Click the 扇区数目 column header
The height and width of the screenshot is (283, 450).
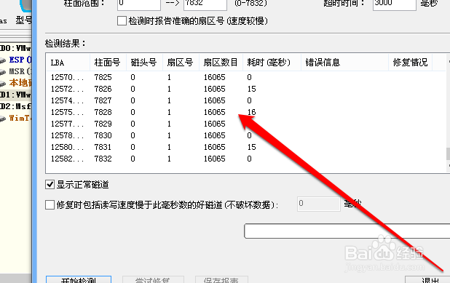point(221,63)
